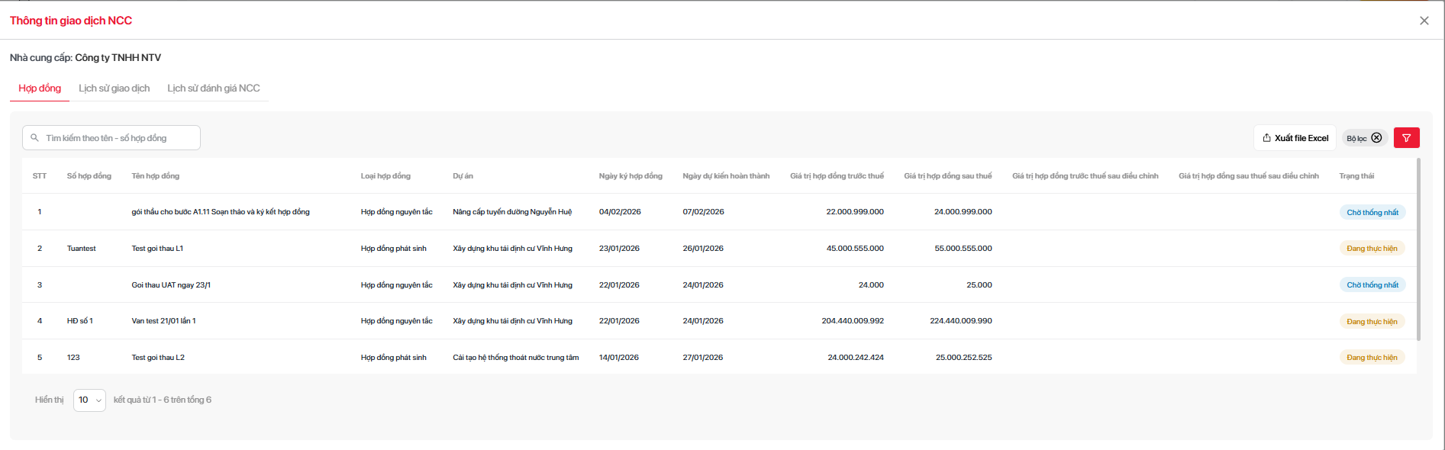
Task: Click Trạng thái column header
Action: (x=1356, y=176)
